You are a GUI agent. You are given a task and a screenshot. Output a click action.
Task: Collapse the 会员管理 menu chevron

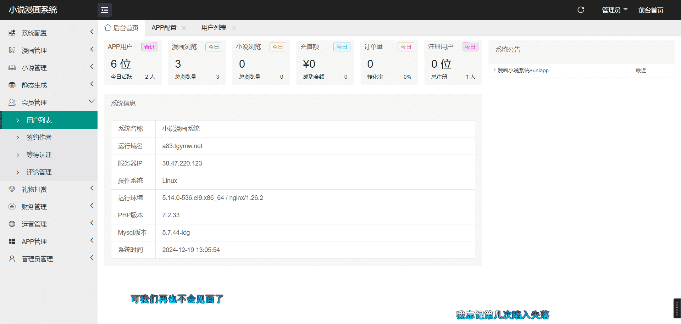coord(92,102)
